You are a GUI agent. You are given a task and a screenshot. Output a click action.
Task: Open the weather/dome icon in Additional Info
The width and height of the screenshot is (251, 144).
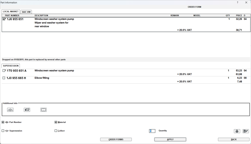(10, 110)
